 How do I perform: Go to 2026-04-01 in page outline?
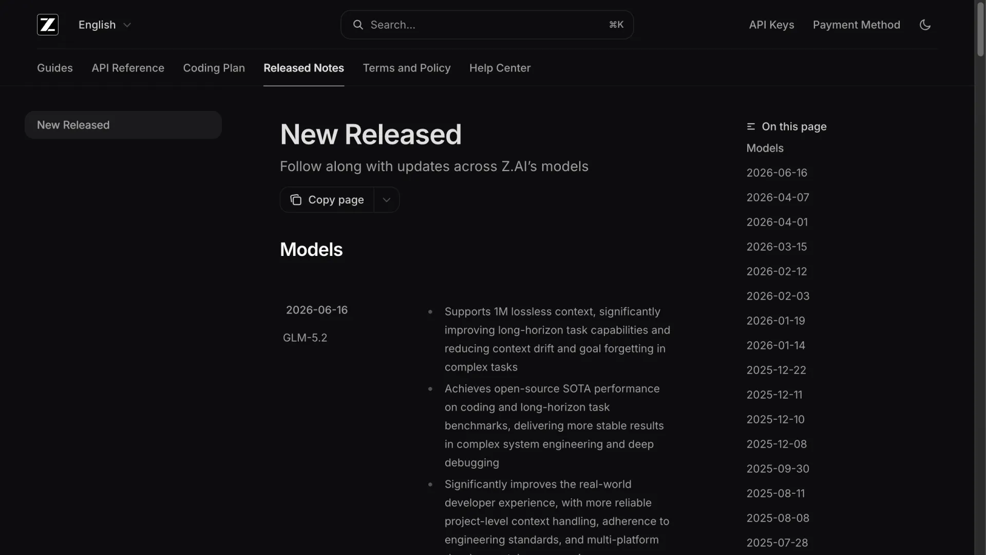pyautogui.click(x=778, y=222)
